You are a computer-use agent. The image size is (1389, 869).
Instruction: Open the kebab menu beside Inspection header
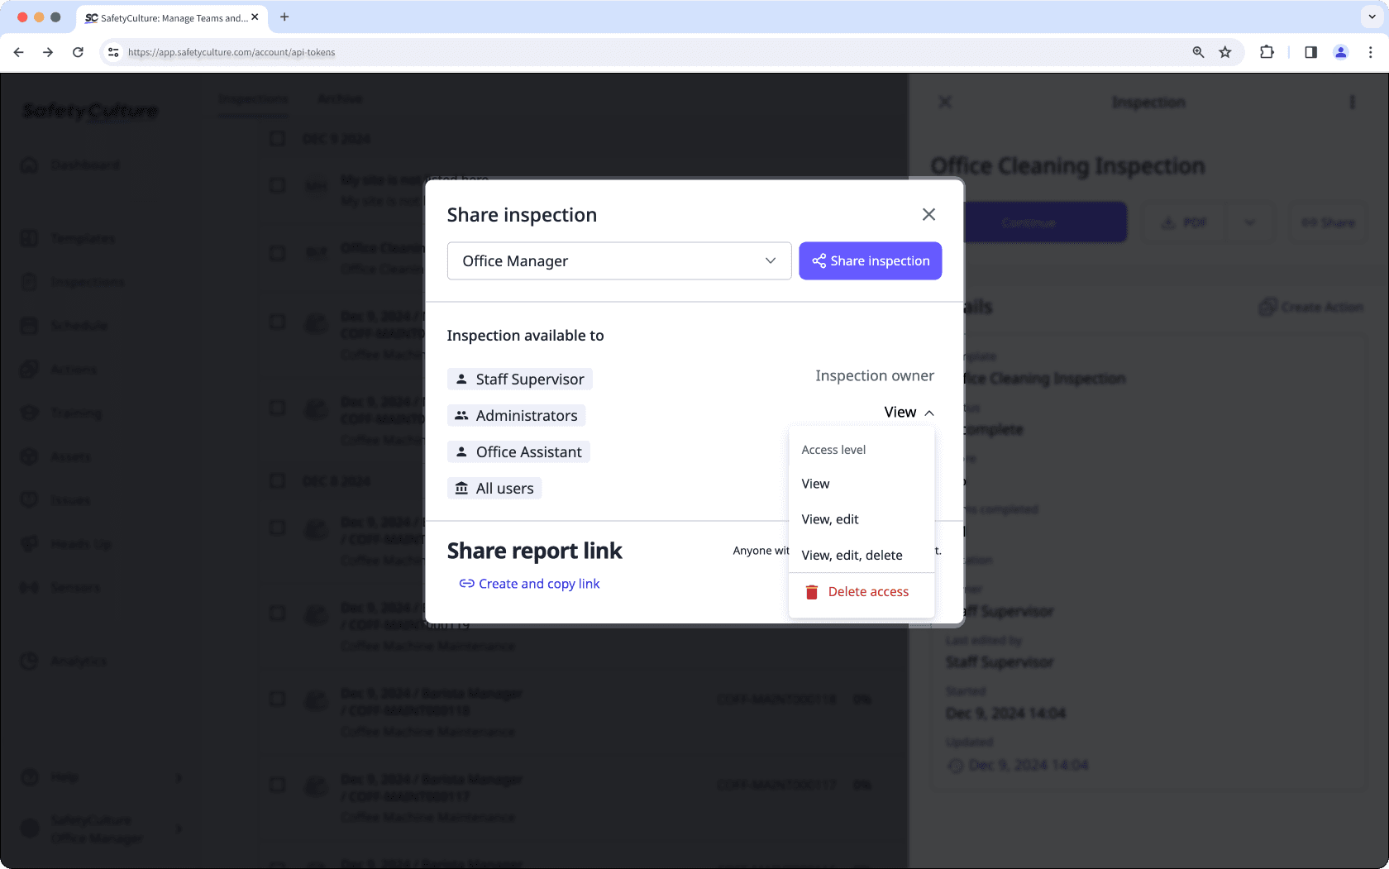click(x=1353, y=102)
